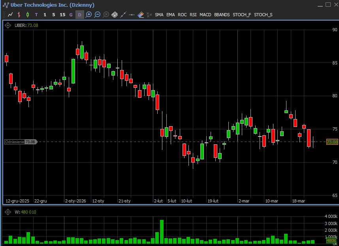Click the eraser tool icon

(x=141, y=15)
